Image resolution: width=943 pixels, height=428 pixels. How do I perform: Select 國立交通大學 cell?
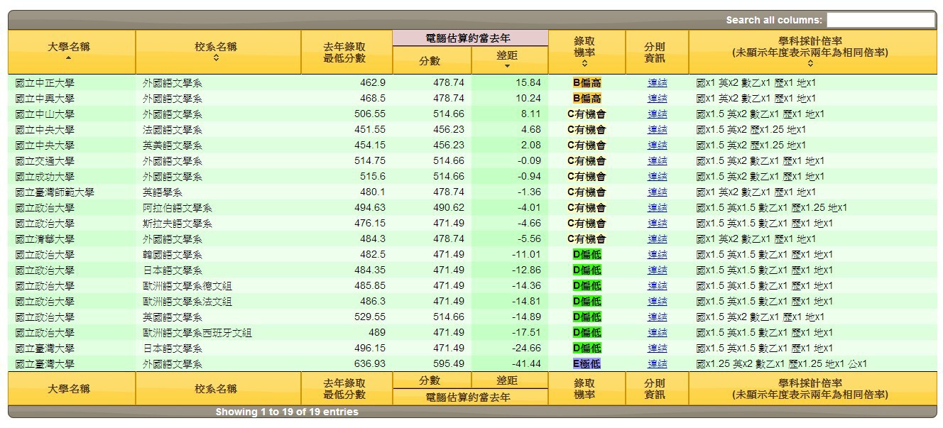(72, 160)
